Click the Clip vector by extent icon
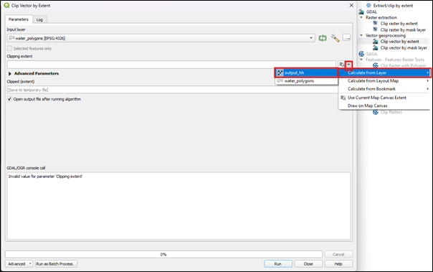The image size is (433, 272). 375,42
